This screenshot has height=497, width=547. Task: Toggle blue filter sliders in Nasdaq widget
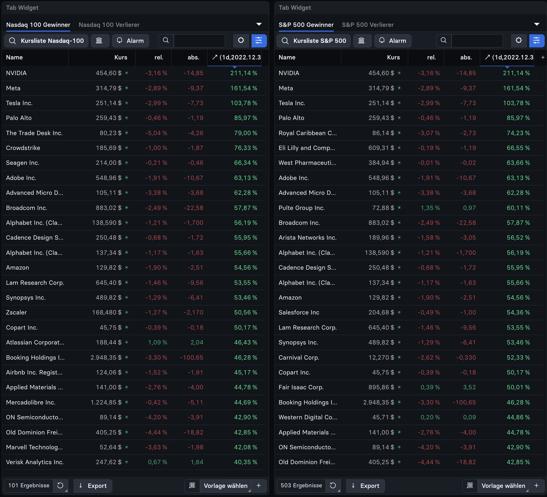point(259,41)
